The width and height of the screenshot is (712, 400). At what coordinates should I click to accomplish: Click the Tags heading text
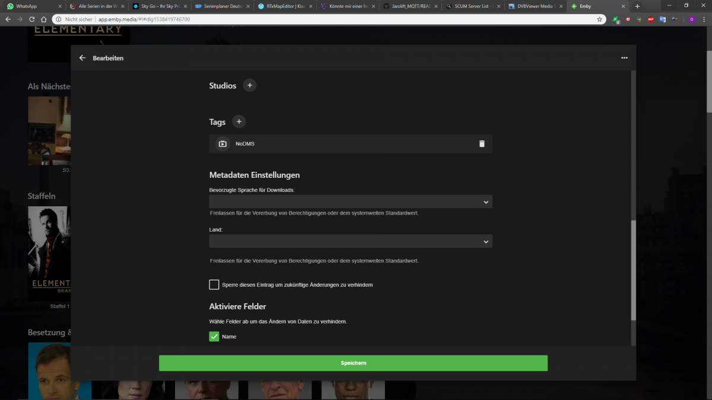coord(217,122)
